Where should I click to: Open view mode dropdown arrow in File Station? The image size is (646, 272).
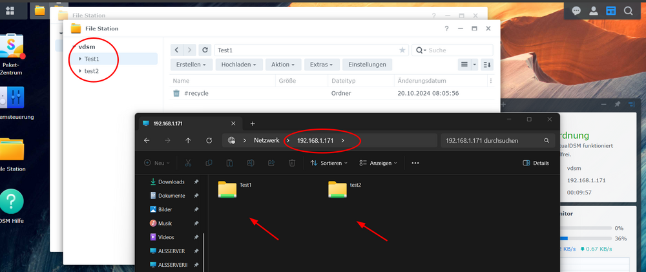click(x=474, y=65)
